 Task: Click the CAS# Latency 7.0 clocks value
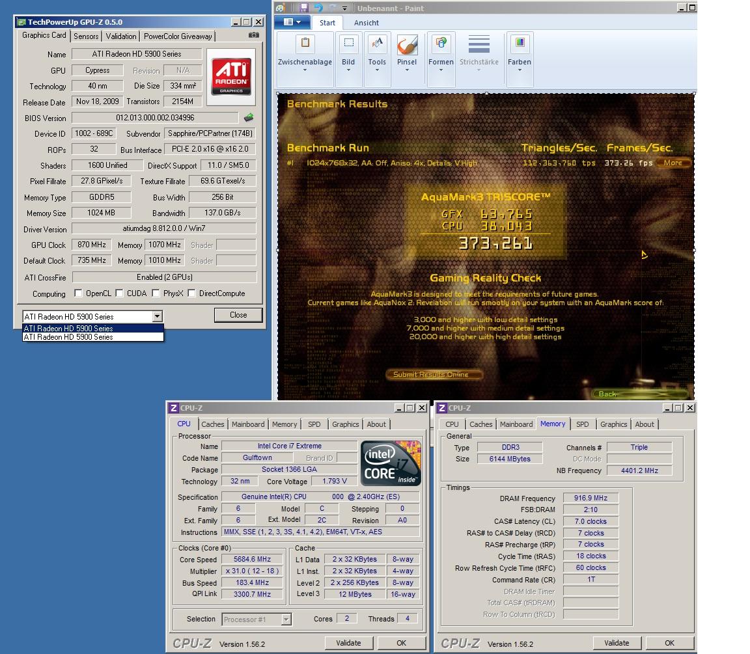tap(590, 522)
